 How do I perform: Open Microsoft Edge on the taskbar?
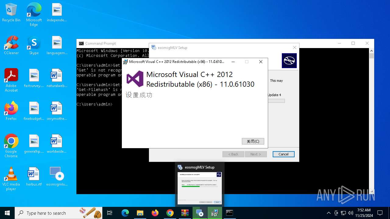pos(125,213)
